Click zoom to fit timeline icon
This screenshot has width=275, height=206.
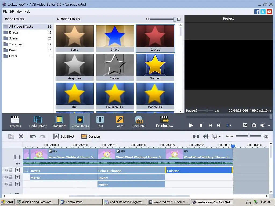tap(266, 136)
